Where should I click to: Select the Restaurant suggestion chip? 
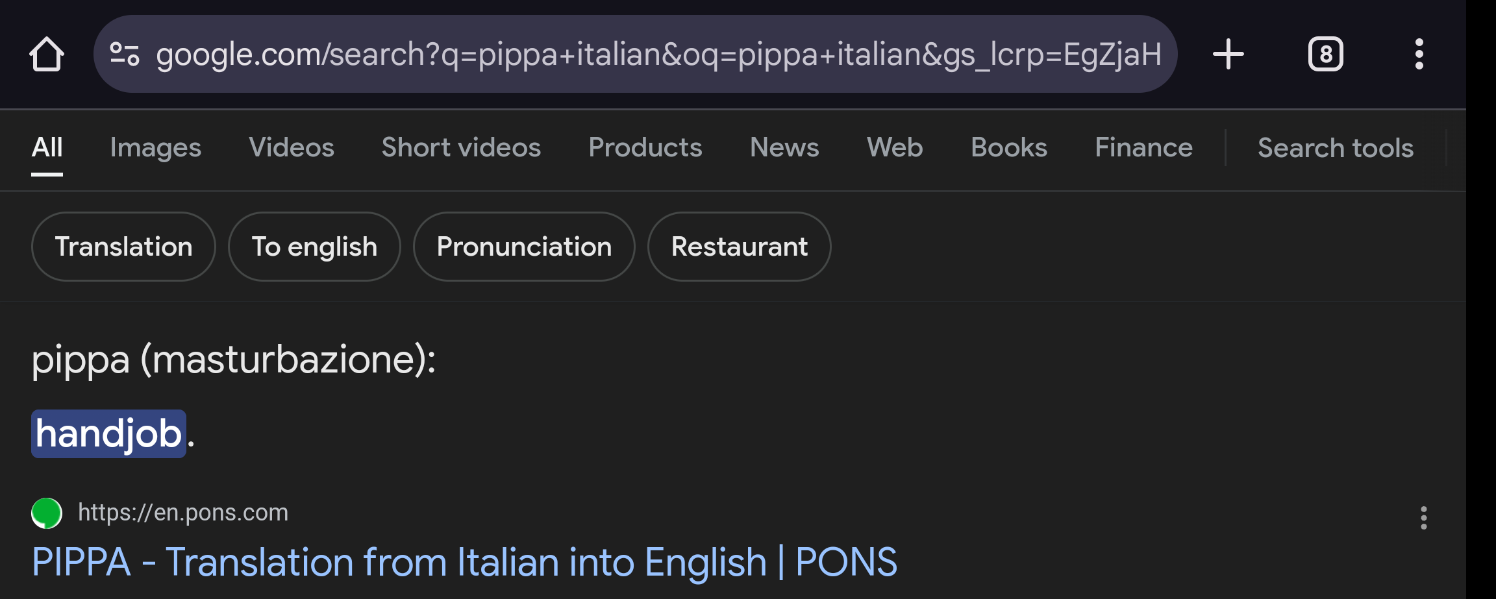click(x=740, y=247)
